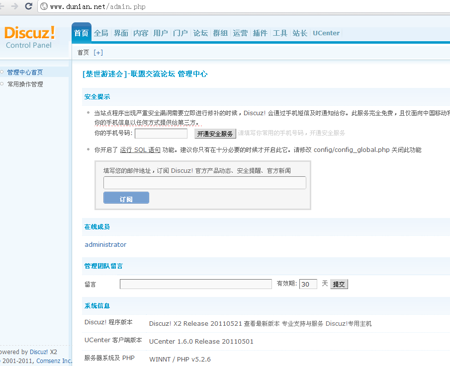Click the 开通安全服务 button
450x366 pixels.
[x=215, y=134]
